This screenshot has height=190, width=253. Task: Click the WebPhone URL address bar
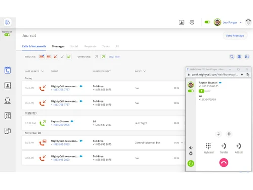(215, 74)
